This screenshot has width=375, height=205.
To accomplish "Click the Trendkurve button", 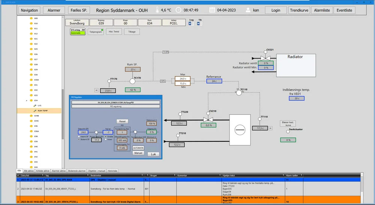I will (299, 10).
